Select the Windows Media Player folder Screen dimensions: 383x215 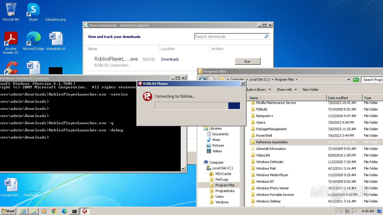click(x=272, y=175)
